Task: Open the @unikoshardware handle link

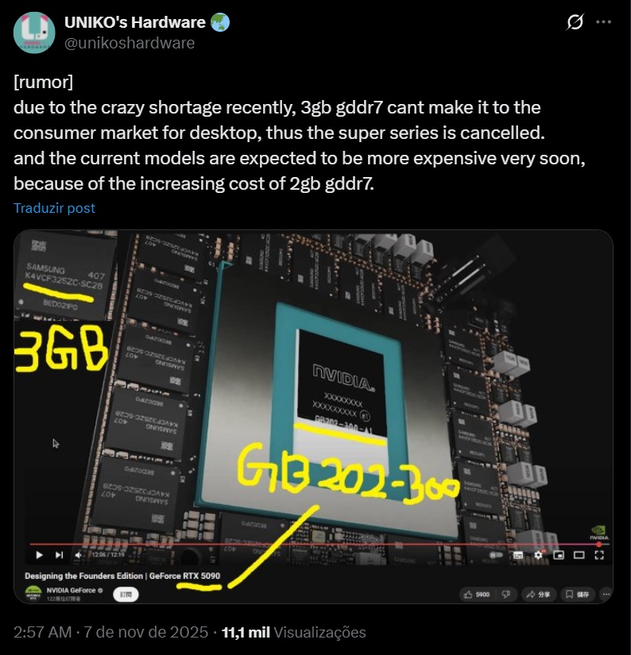Action: point(130,43)
